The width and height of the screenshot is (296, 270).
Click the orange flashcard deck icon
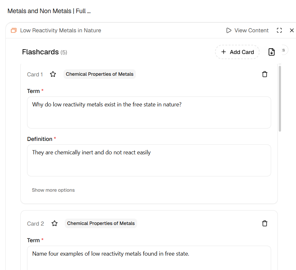click(x=14, y=30)
